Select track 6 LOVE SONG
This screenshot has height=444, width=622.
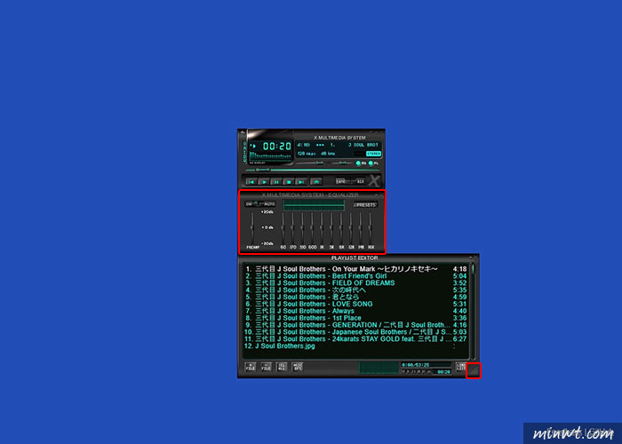pyautogui.click(x=355, y=304)
